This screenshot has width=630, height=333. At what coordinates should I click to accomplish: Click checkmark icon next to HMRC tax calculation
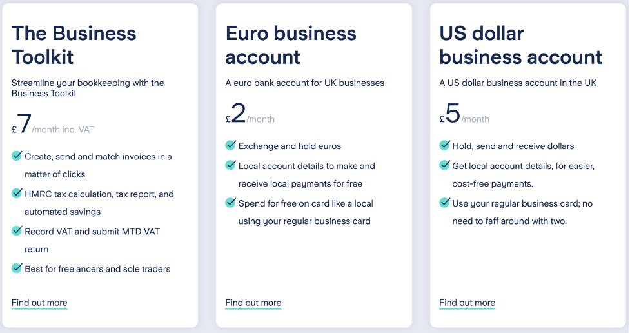[x=17, y=193]
